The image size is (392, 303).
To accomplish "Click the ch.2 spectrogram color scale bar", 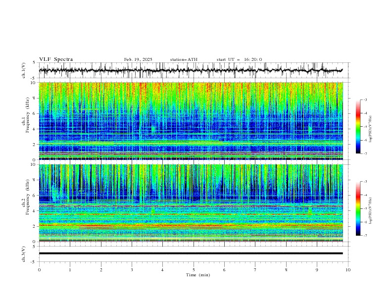I will [x=358, y=208].
